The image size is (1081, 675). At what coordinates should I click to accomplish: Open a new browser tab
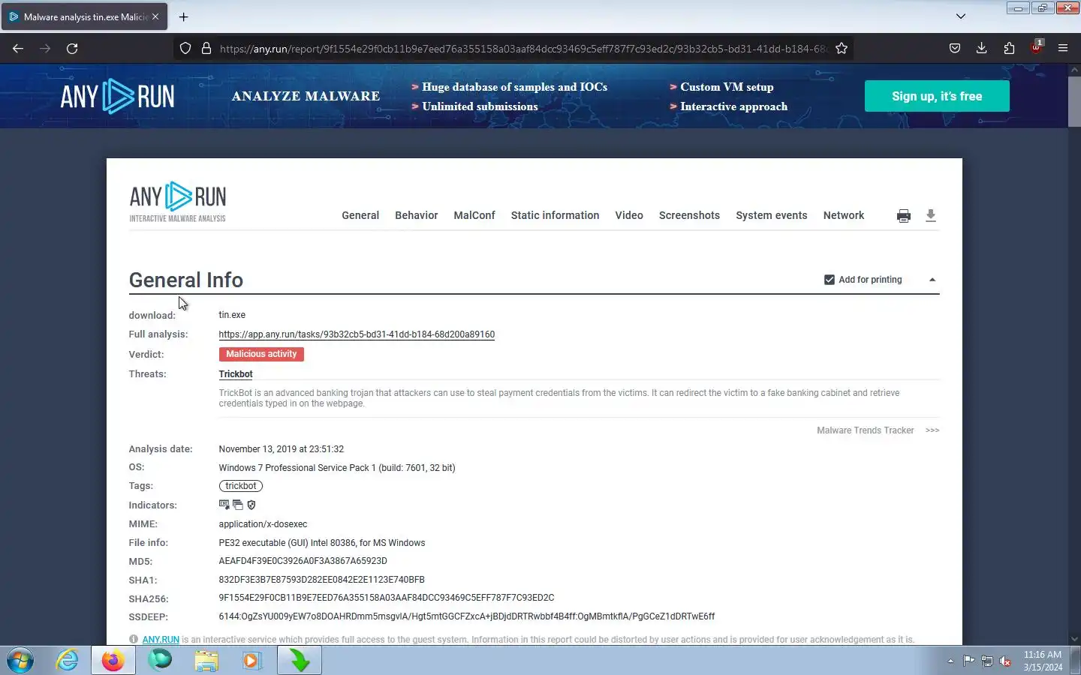[x=183, y=16]
